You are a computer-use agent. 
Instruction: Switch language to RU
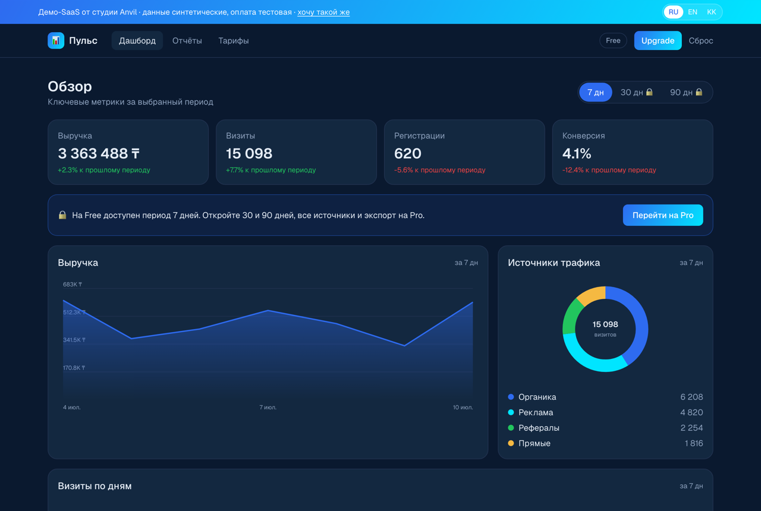point(673,12)
